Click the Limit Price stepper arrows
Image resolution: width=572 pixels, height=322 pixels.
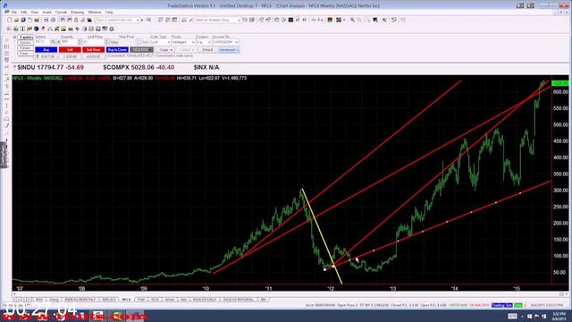click(107, 42)
